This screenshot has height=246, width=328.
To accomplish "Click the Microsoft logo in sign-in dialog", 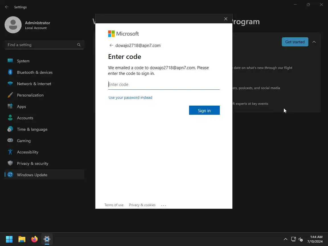I will (123, 34).
